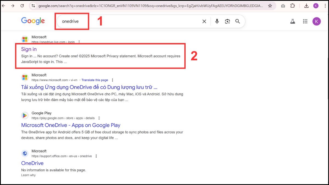This screenshot has width=329, height=185.
Task: Click Microsoft favicon of onedrive.live.com result
Action: pyautogui.click(x=25, y=39)
